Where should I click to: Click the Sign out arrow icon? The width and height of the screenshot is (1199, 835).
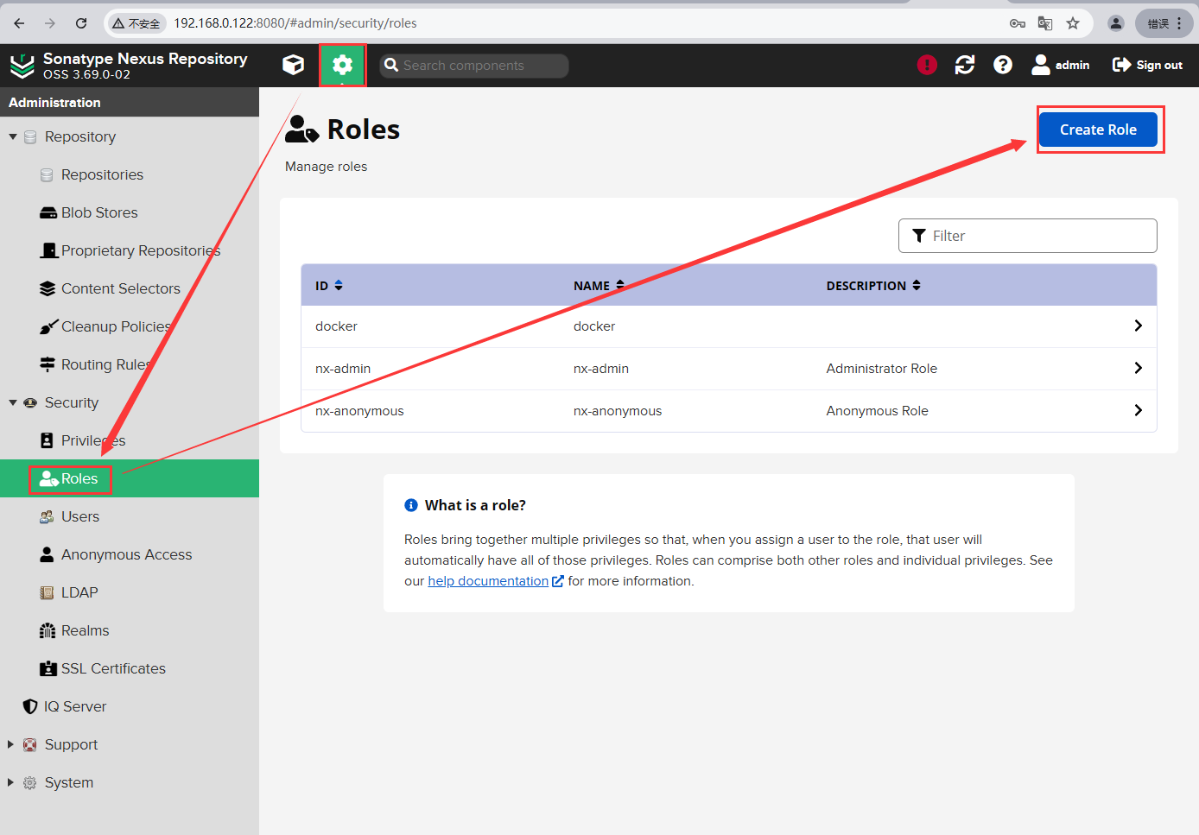click(x=1121, y=65)
